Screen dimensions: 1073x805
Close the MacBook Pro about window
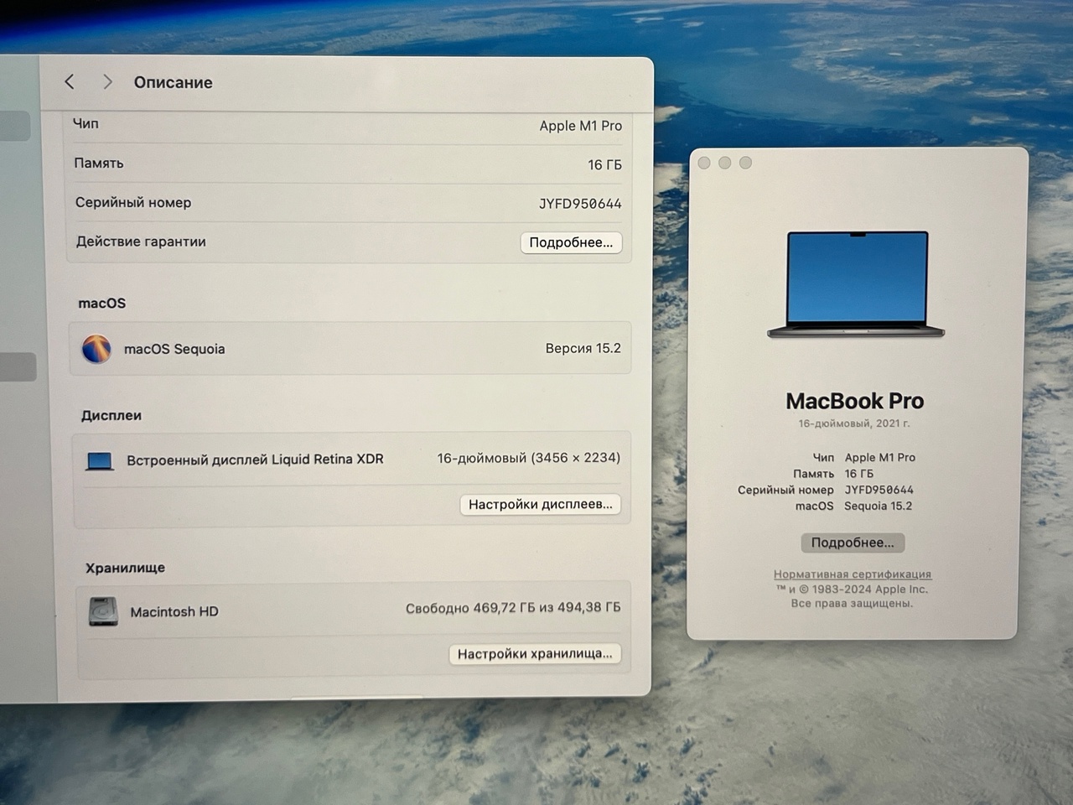(704, 163)
